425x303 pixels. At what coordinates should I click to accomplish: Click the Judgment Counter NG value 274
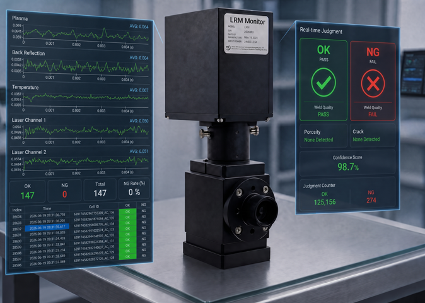371,200
